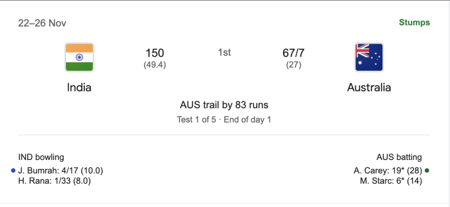Viewport: 450px width, 207px height.
Task: Click the AUS trail by 83 runs summary
Action: pyautogui.click(x=224, y=105)
